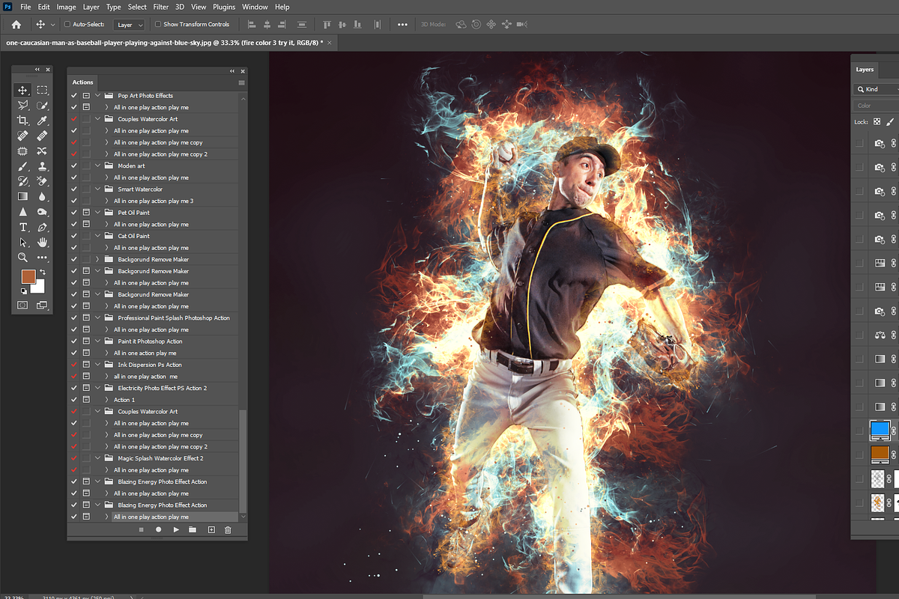Collapse Magic Splash Watercolor Effect 2 set
This screenshot has height=599, width=899.
pyautogui.click(x=97, y=458)
